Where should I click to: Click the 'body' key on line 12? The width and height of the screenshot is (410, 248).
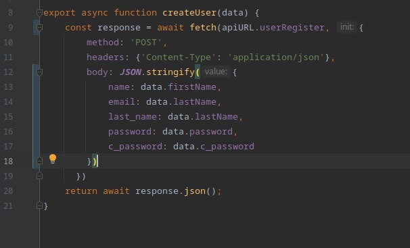click(x=97, y=72)
